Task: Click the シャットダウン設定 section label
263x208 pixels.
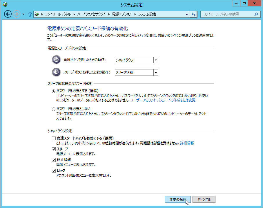Action: 60,131
